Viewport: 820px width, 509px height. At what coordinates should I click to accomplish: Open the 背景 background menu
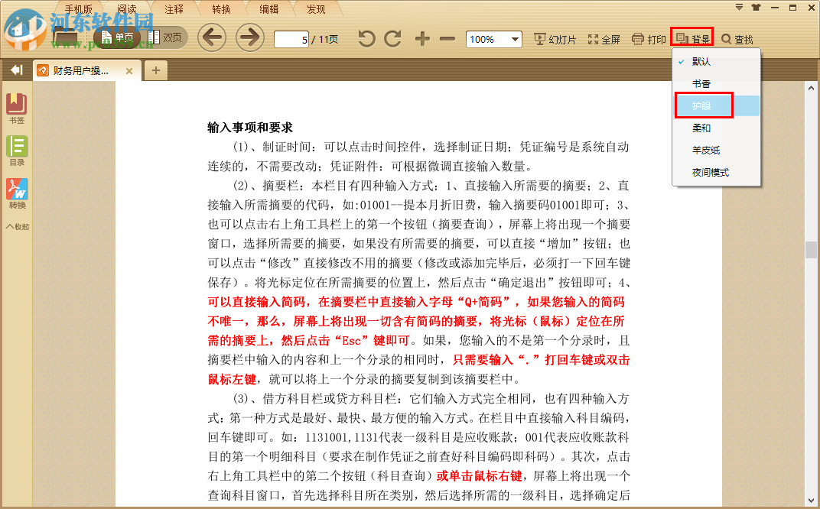(x=693, y=39)
